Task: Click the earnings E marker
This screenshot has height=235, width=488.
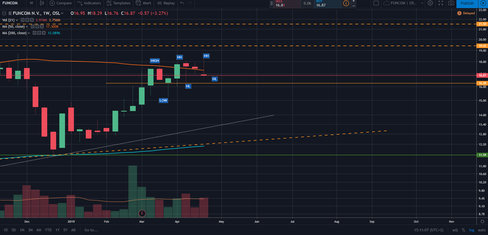Action: 142,213
